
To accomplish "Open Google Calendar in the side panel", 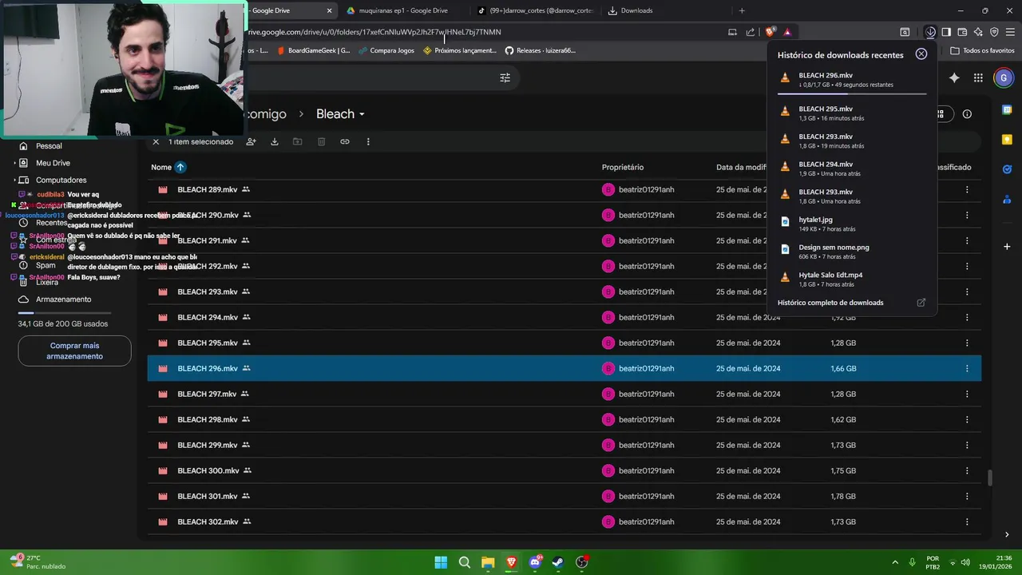I will click(x=1007, y=110).
